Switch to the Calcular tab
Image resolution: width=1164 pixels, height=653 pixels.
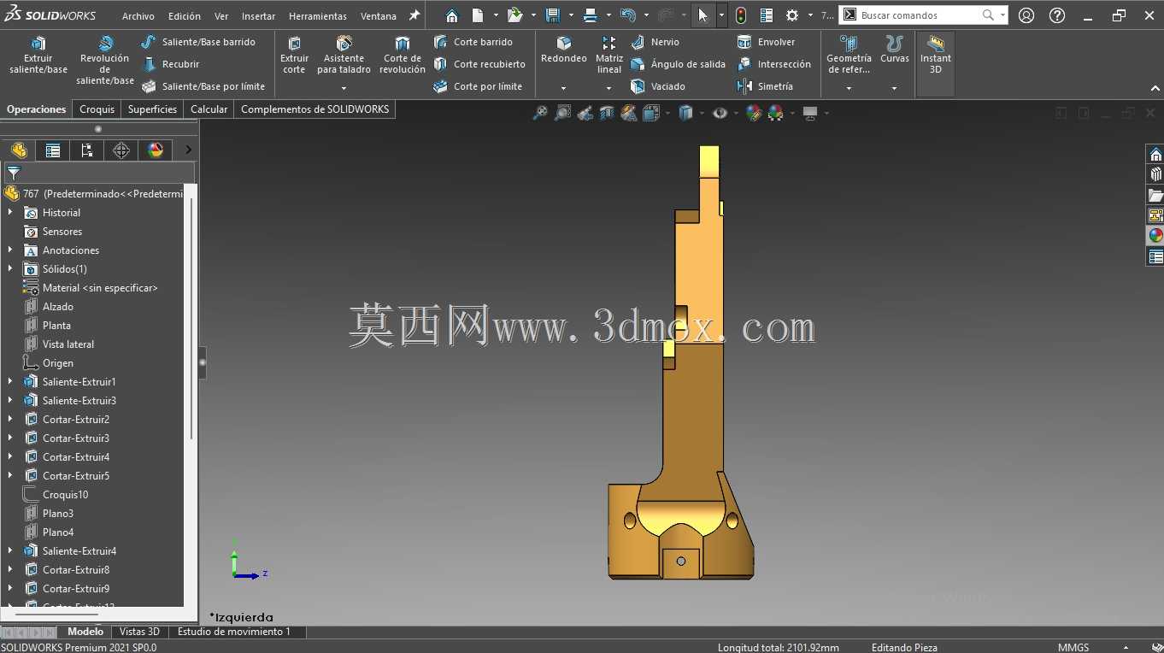(209, 109)
